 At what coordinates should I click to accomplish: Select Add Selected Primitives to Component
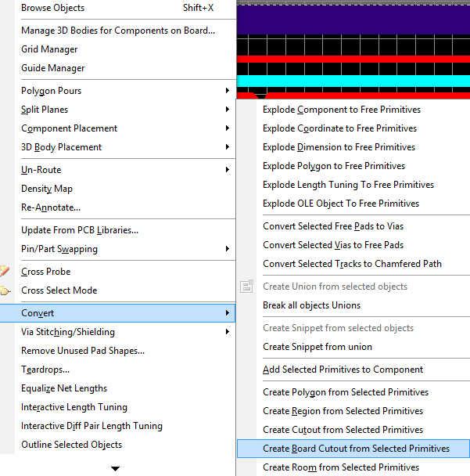[353, 370]
